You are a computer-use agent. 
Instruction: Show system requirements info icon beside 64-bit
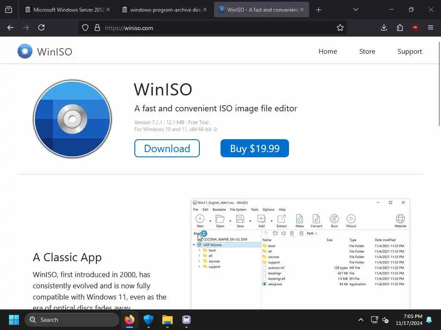point(215,129)
